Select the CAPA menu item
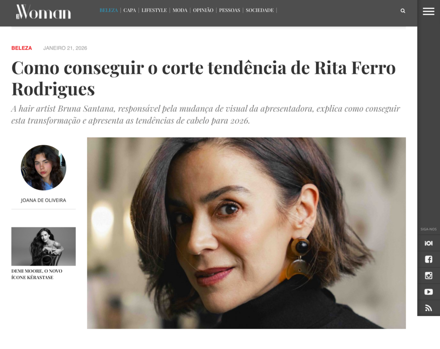Image resolution: width=440 pixels, height=349 pixels. (130, 10)
